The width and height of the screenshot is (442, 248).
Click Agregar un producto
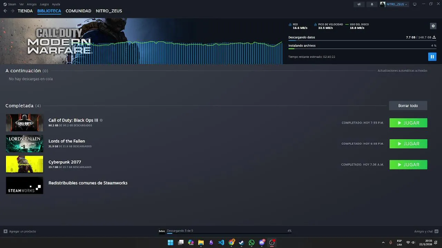[20, 231]
